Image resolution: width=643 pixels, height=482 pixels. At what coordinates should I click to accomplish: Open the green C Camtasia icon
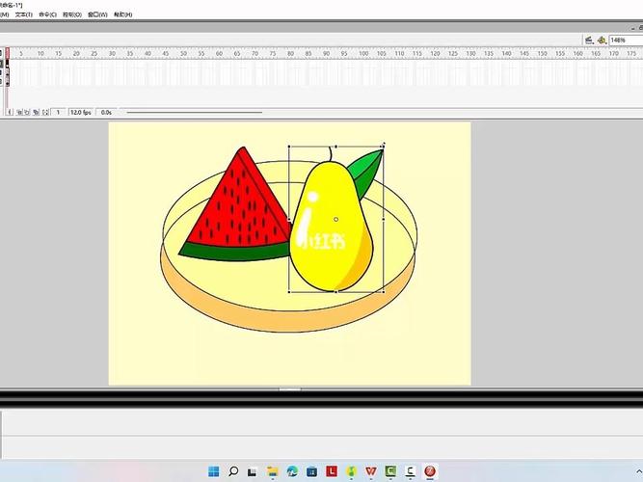point(390,471)
